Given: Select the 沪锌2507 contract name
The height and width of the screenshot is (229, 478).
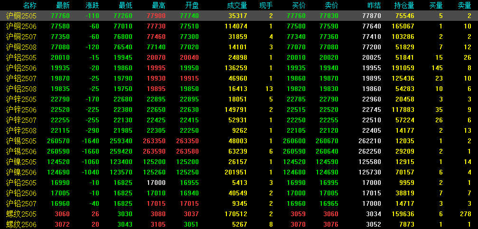Looking at the screenshot, I should point(21,120).
